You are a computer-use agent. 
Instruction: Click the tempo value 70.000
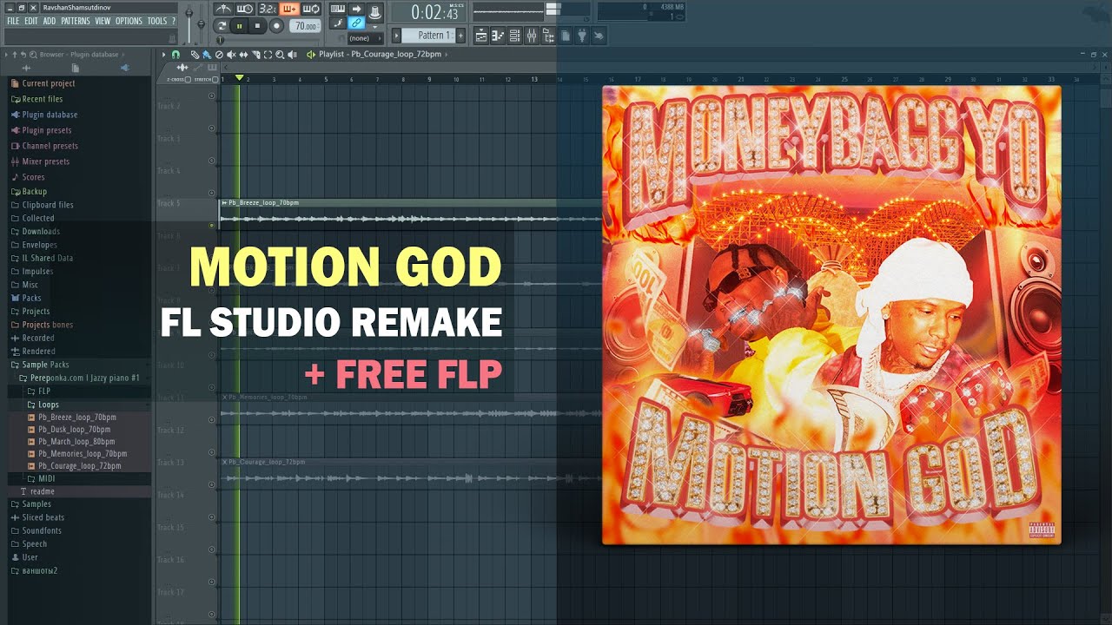pos(305,26)
